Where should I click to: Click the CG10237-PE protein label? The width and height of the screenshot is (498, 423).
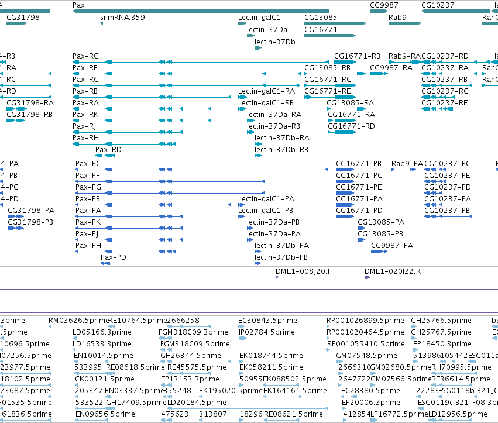click(447, 176)
